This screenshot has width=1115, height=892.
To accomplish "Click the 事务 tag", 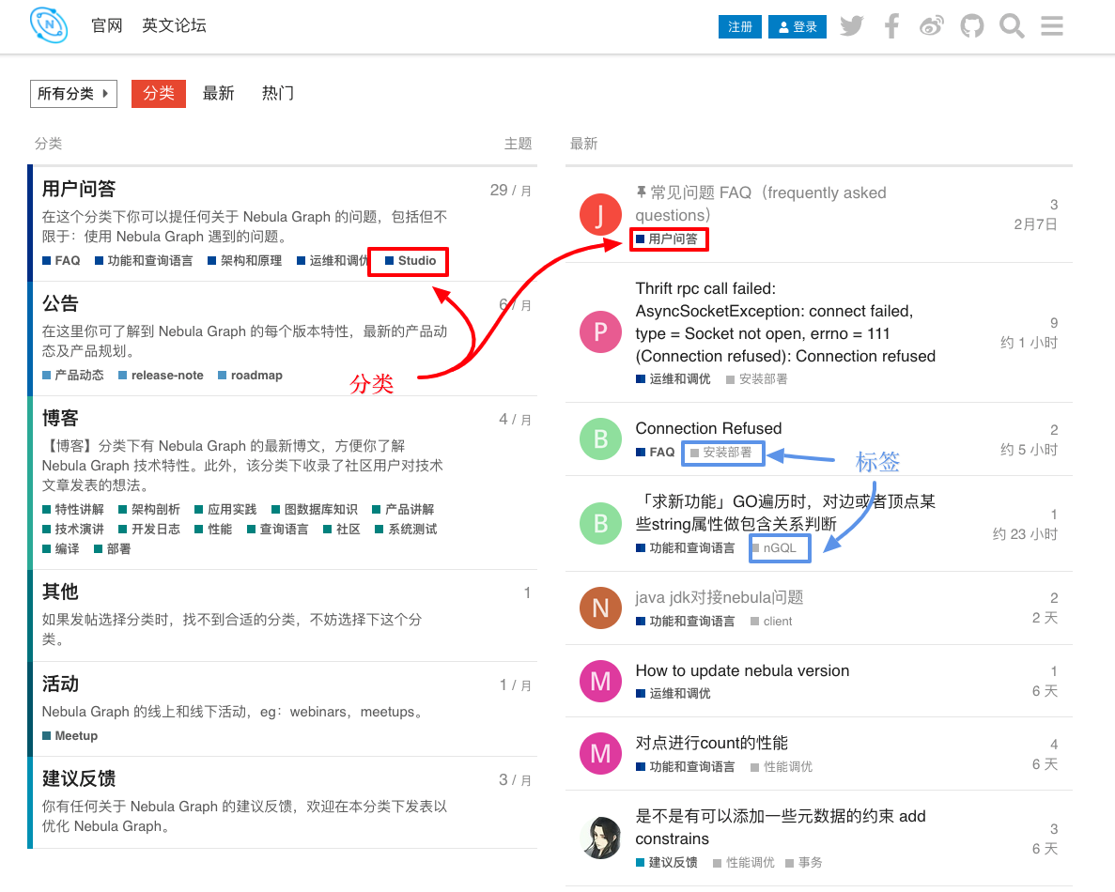I will click(x=803, y=863).
